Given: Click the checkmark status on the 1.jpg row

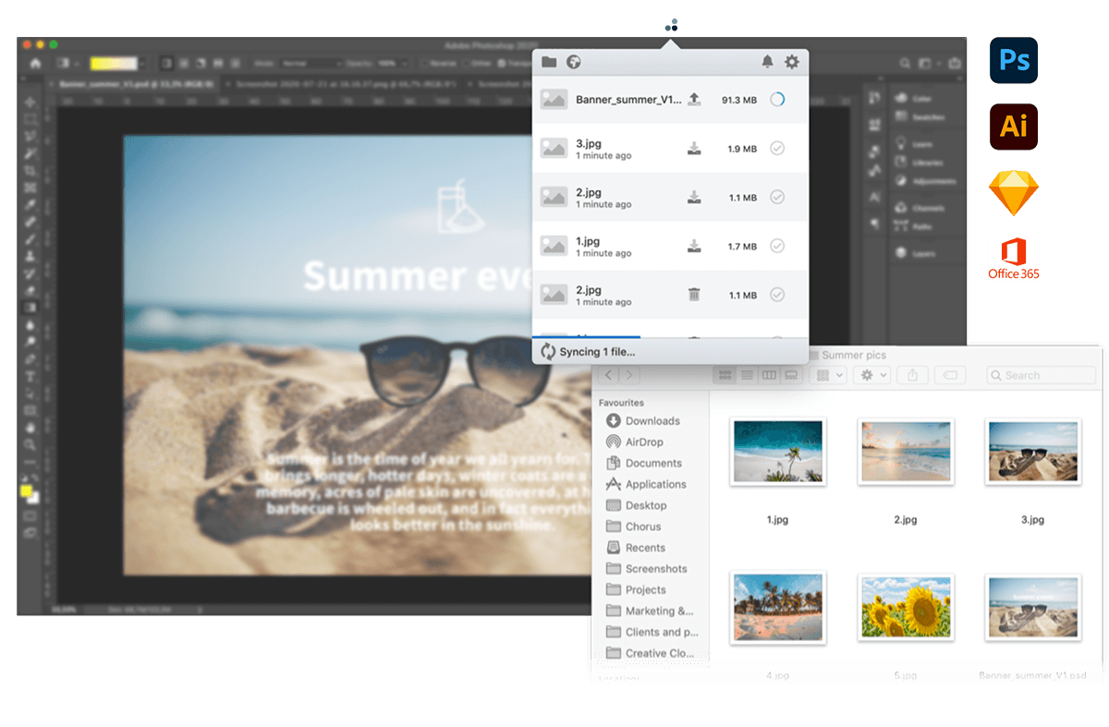Looking at the screenshot, I should (x=777, y=246).
